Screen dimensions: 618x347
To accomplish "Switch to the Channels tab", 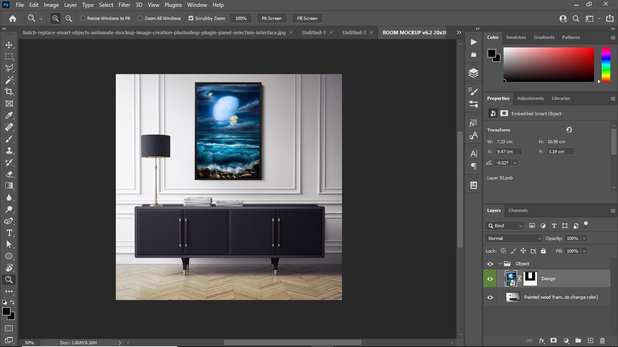I will [x=518, y=210].
